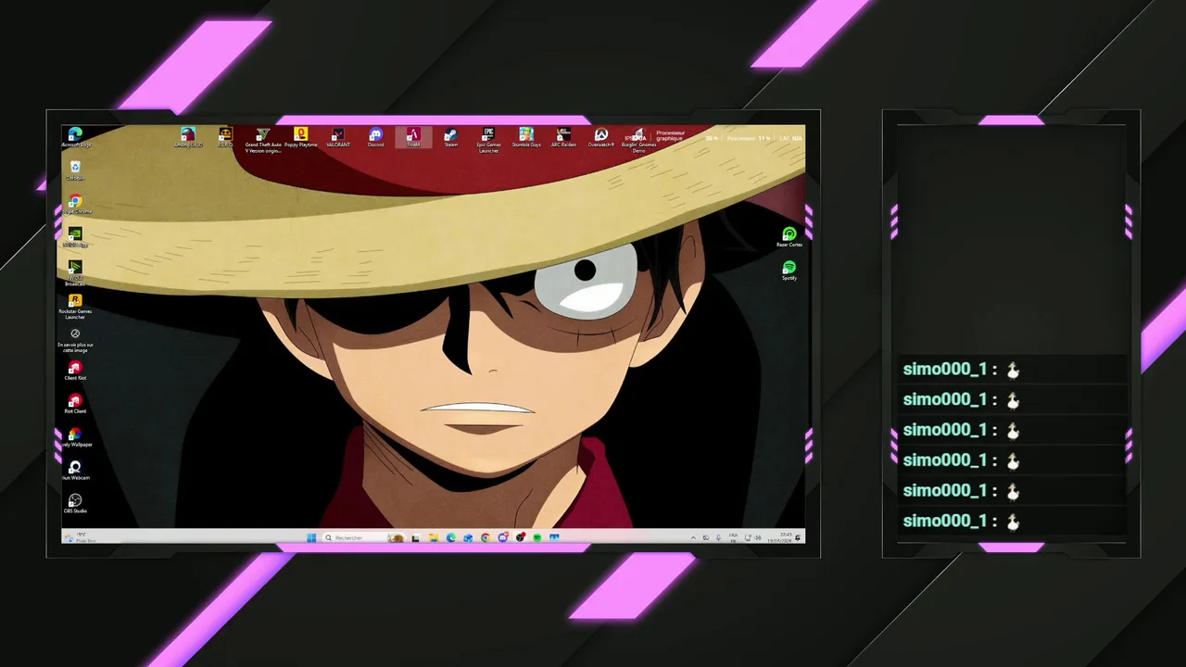This screenshot has height=667, width=1186.
Task: Open the Iriun Webcam desktop shortcut
Action: (x=76, y=471)
